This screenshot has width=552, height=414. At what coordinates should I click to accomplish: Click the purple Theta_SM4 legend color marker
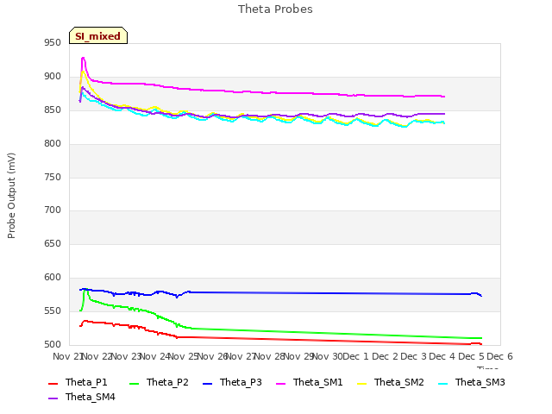(x=53, y=398)
